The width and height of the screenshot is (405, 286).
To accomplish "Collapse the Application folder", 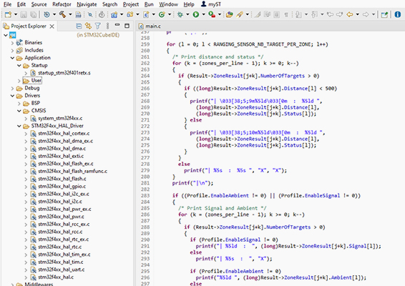I will pos(12,58).
